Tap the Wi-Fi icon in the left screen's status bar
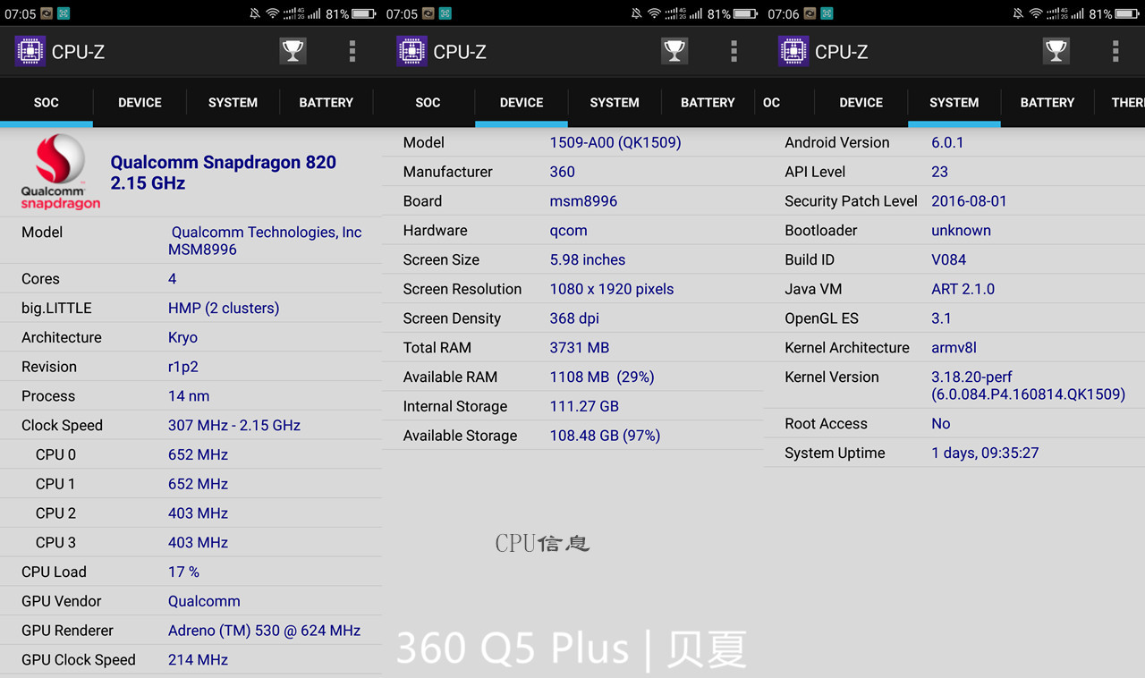The width and height of the screenshot is (1145, 678). pos(272,13)
